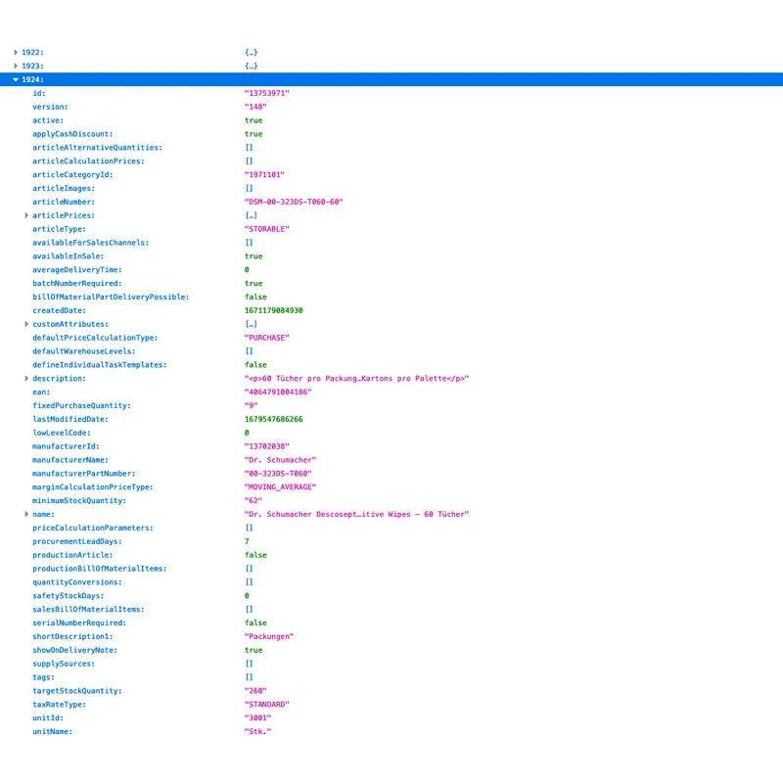Screen dimensions: 783x783
Task: Click the defaultWarehouseLevels key
Action: tap(84, 351)
